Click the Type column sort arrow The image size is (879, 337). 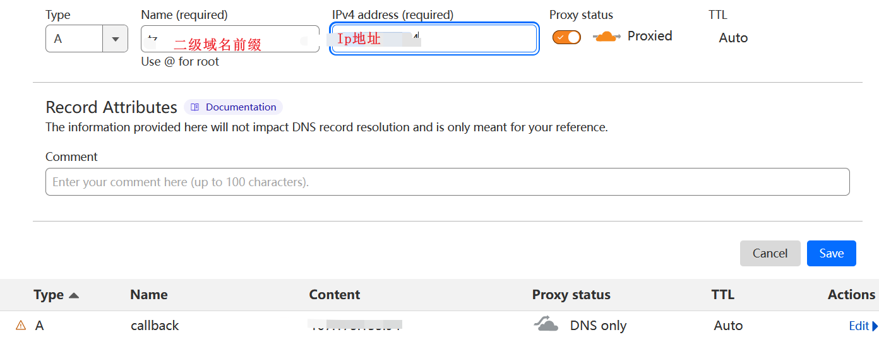click(74, 295)
